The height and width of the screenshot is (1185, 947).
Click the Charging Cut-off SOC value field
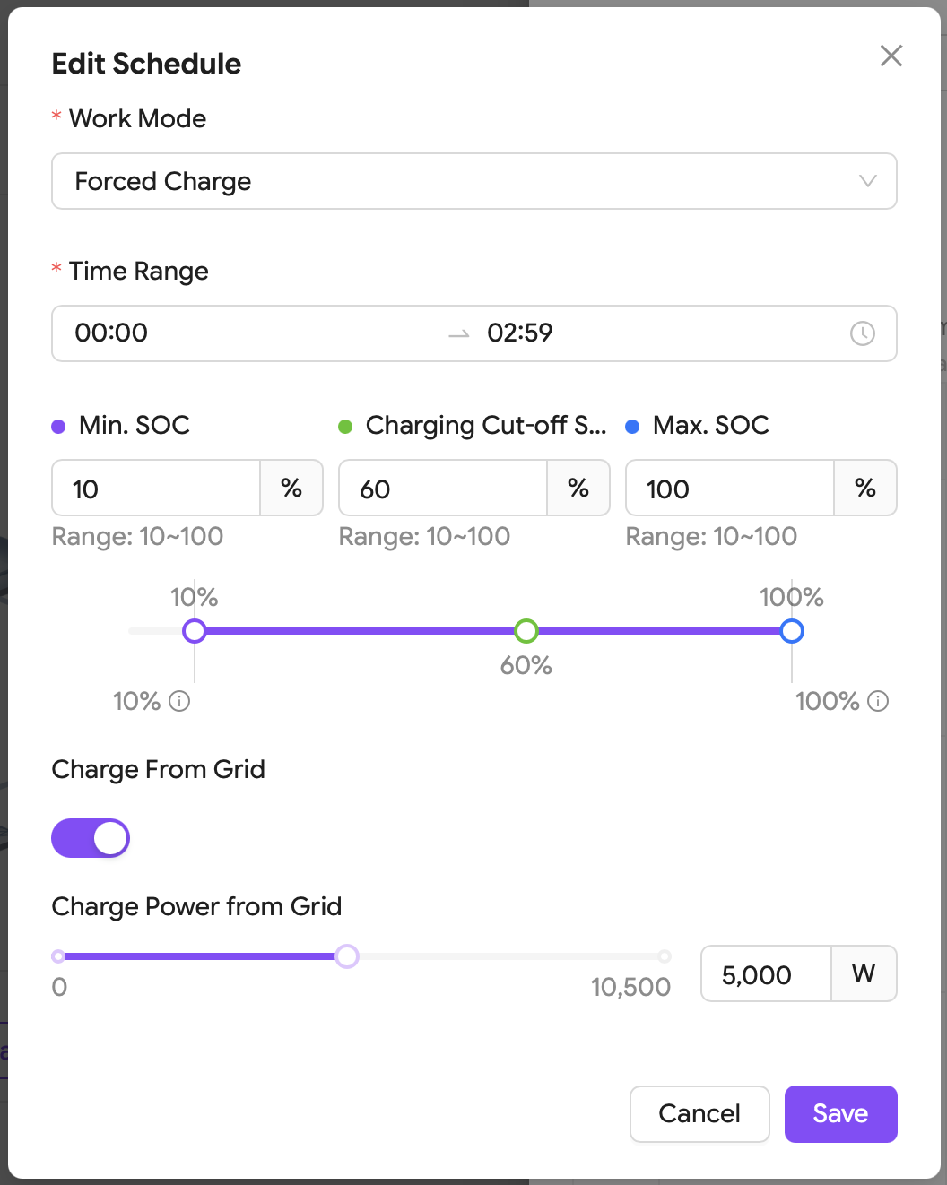click(443, 489)
